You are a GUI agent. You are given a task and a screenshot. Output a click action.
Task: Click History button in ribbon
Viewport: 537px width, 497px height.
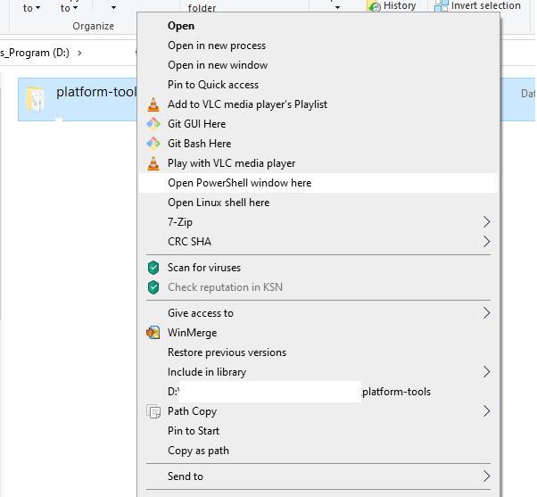392,6
